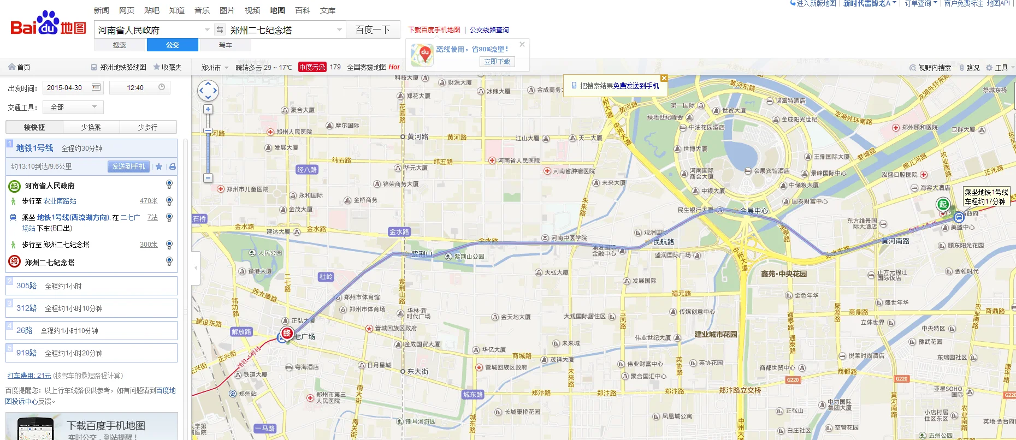Viewport: 1016px width, 440px height.
Task: Close the send-to-phone tooltip
Action: (x=664, y=78)
